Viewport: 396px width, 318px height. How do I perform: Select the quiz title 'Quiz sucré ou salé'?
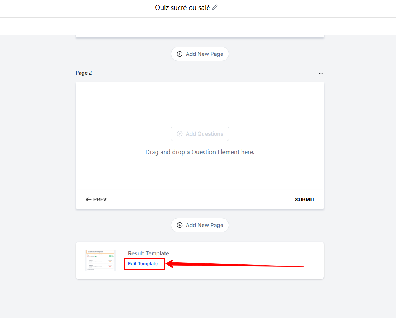point(182,8)
